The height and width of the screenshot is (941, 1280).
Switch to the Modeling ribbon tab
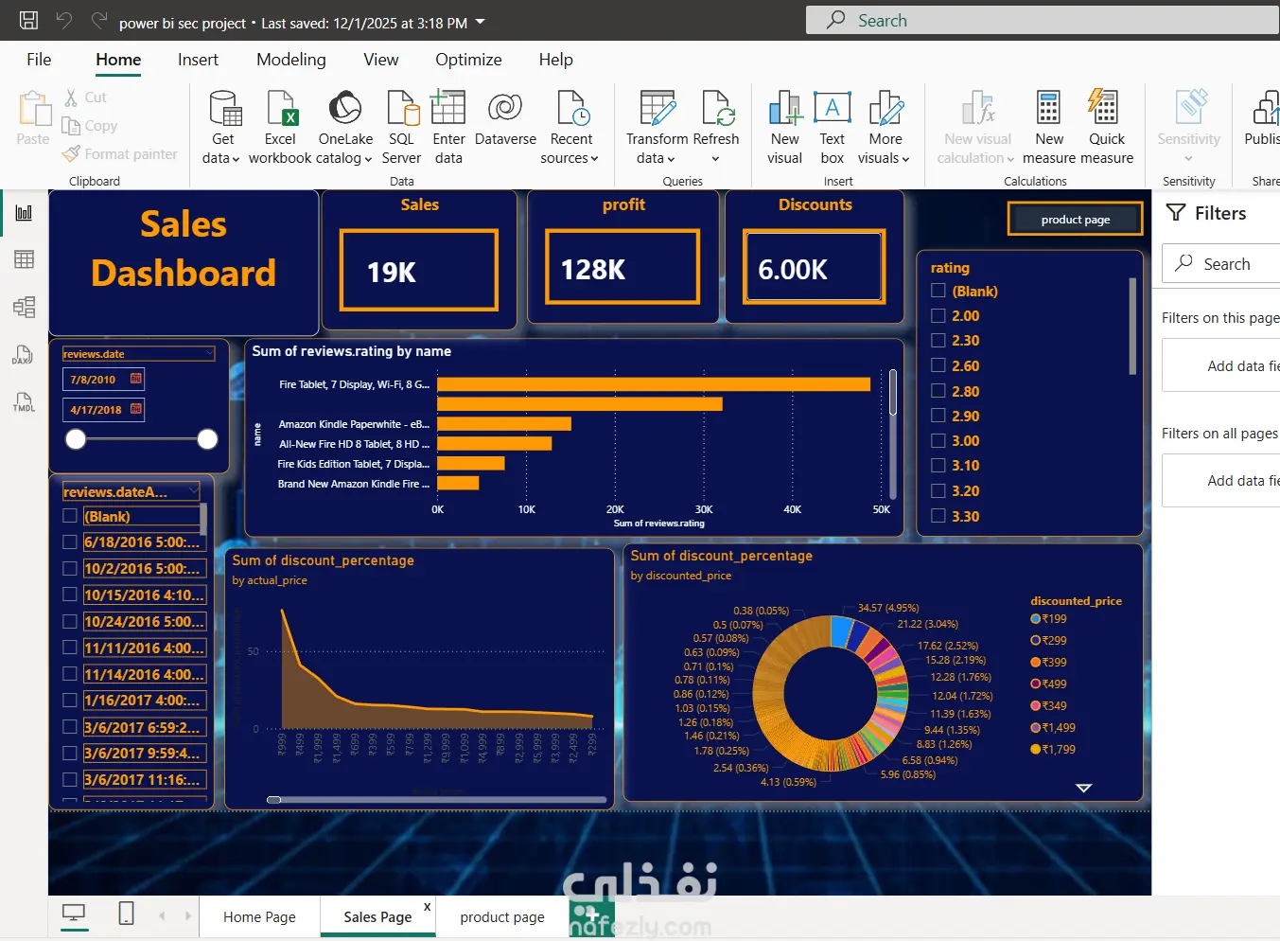(x=291, y=60)
